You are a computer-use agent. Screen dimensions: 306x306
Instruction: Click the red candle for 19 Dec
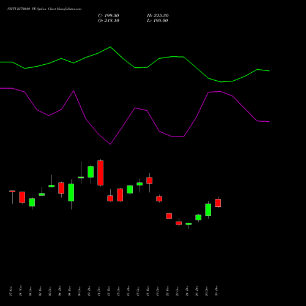159,199
